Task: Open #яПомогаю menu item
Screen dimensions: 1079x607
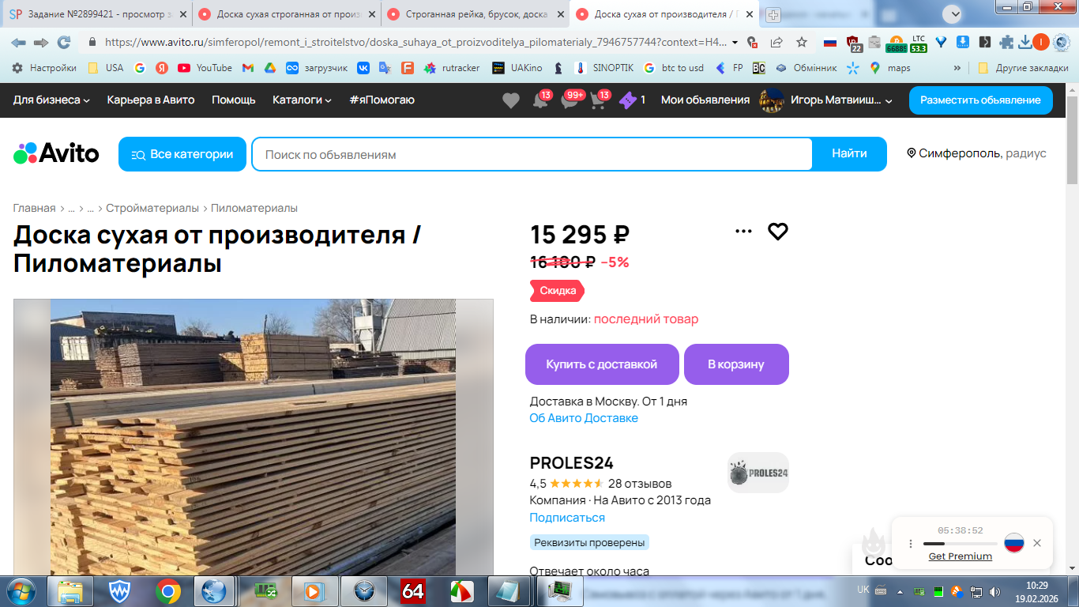Action: 382,100
